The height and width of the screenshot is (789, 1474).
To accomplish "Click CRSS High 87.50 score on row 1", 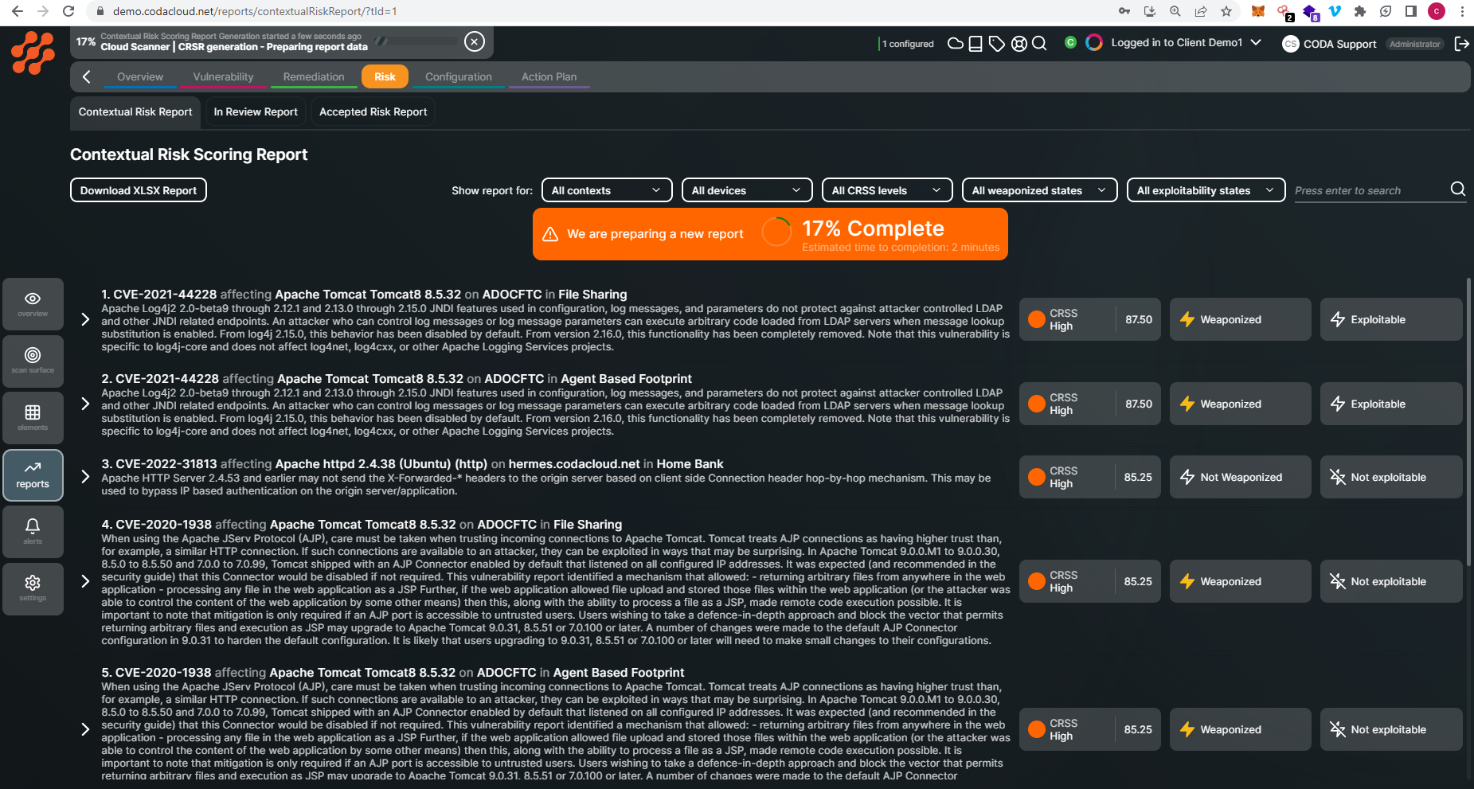I will pyautogui.click(x=1090, y=319).
